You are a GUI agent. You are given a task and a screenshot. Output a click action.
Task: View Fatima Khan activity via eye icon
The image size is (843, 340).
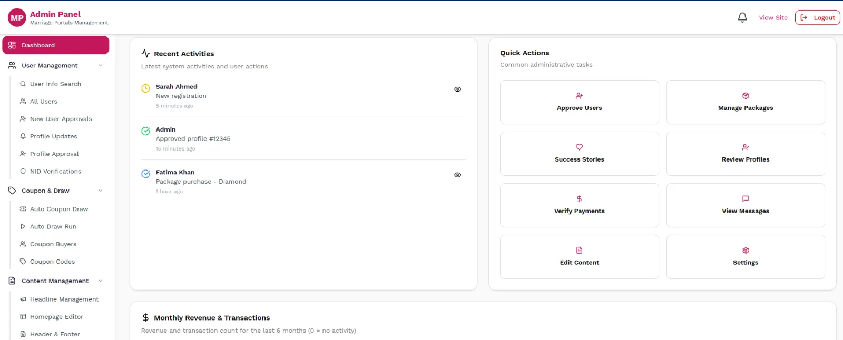(x=457, y=175)
